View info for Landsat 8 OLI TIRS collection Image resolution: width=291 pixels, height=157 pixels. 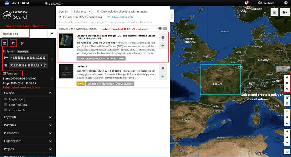pos(163,38)
